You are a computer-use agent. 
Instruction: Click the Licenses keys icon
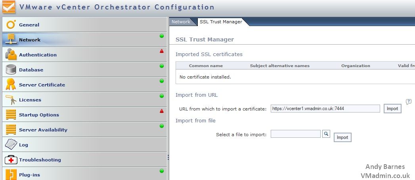(x=11, y=100)
